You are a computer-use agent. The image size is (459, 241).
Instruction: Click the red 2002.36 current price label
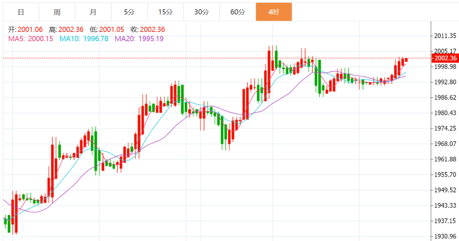tap(445, 58)
